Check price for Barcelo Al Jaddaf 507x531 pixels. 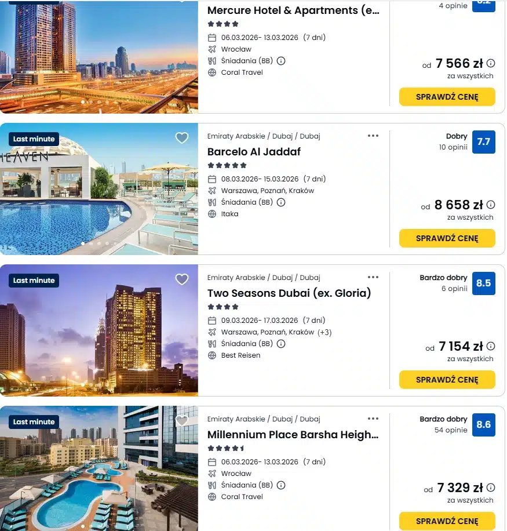447,238
